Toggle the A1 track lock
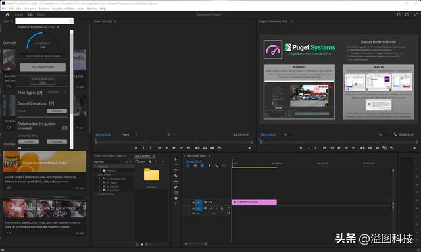This screenshot has height=252, width=421. tap(193, 209)
